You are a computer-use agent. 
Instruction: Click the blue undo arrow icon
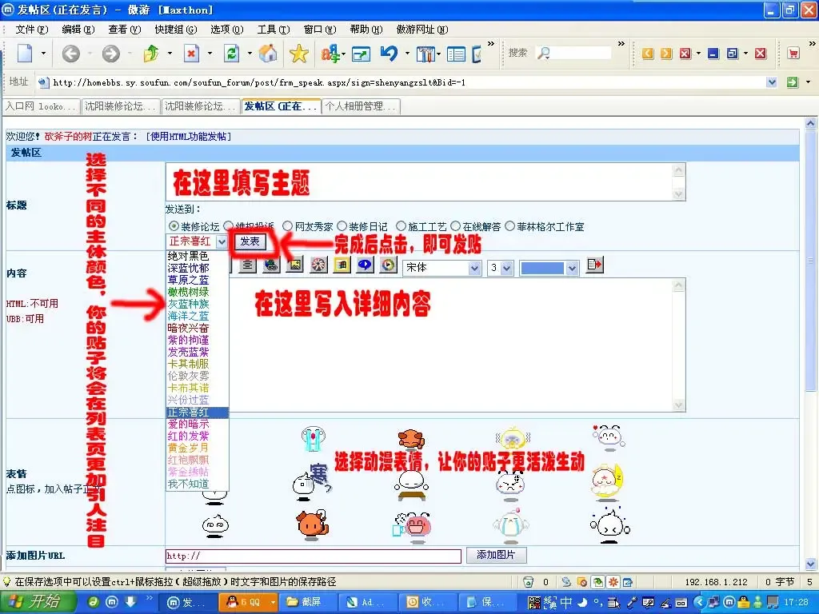(390, 54)
